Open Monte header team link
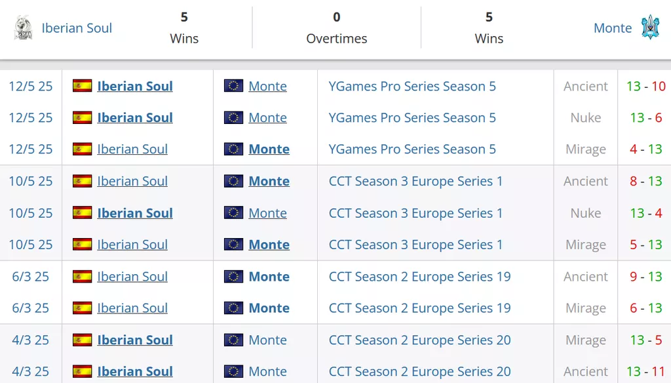 (x=613, y=28)
